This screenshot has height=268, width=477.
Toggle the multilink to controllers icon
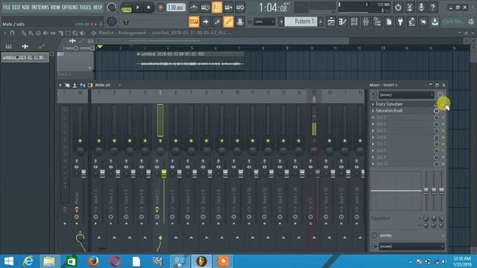[x=228, y=22]
